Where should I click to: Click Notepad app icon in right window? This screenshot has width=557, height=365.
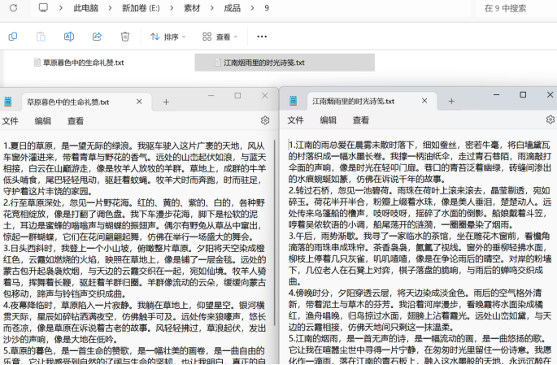(293, 101)
